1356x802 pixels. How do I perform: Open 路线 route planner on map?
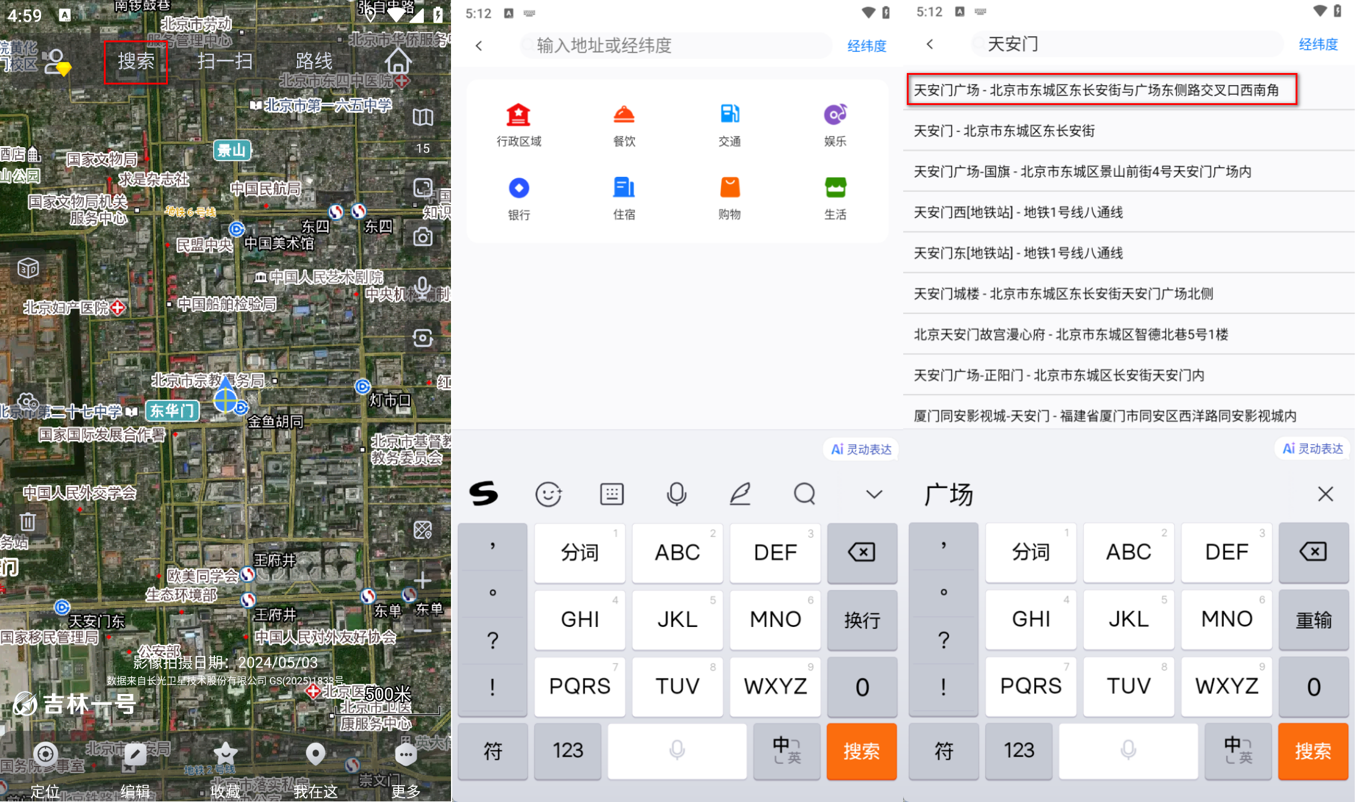(x=314, y=61)
